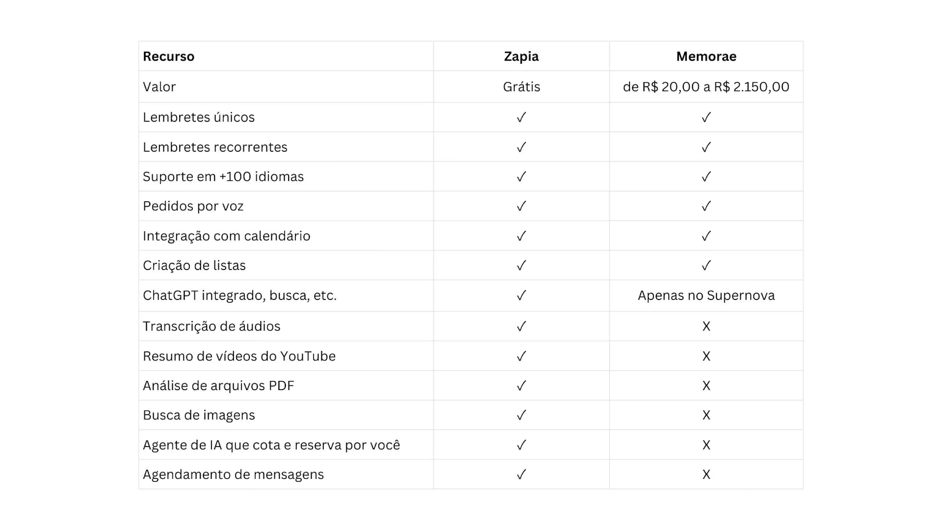Viewport: 942px width, 530px height.
Task: Click 'Apenas no Supernova' cell text
Action: pyautogui.click(x=706, y=296)
